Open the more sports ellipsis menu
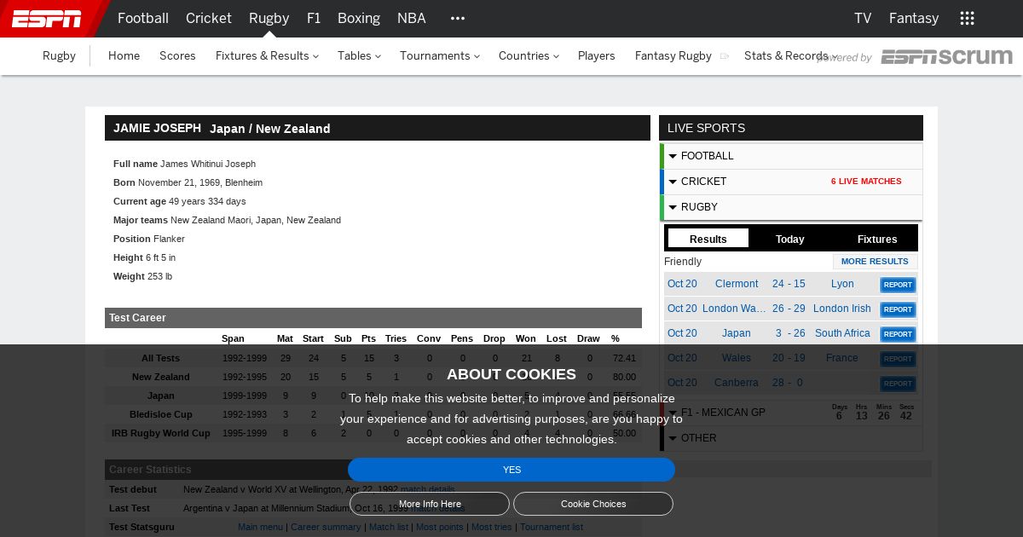Image resolution: width=1023 pixels, height=537 pixels. [x=458, y=18]
